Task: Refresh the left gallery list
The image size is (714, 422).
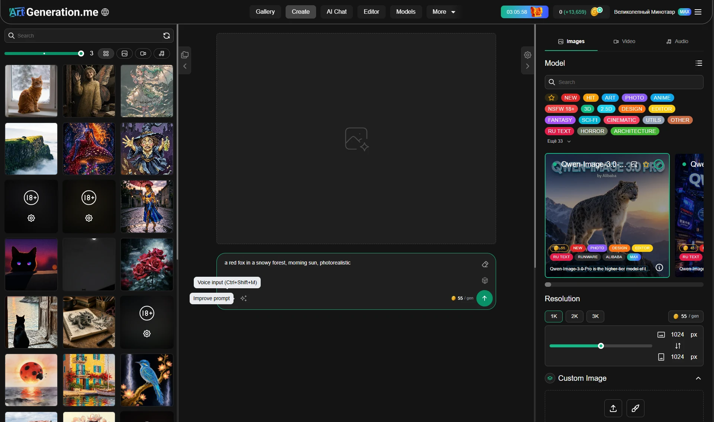Action: pyautogui.click(x=167, y=36)
